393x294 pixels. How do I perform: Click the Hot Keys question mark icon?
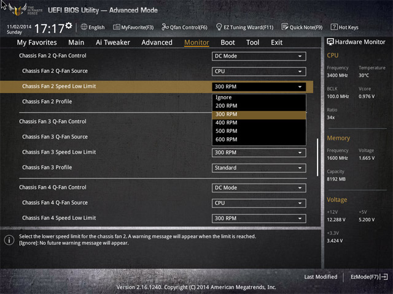coord(334,27)
